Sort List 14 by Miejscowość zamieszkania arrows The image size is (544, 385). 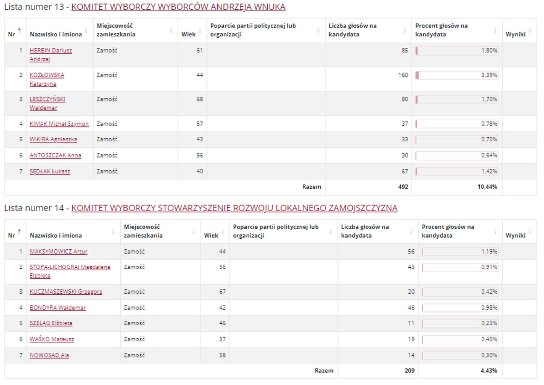tap(194, 232)
